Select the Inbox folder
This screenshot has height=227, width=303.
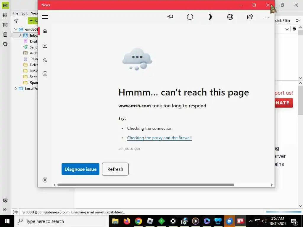[x=25, y=35]
